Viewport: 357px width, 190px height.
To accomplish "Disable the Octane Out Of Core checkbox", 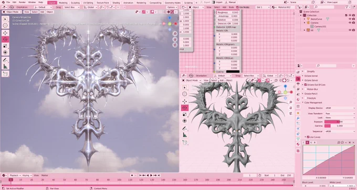I will (x=306, y=85).
